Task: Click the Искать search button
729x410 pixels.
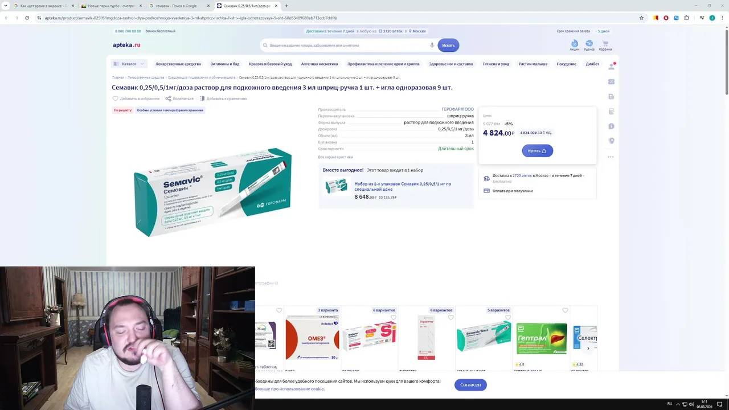Action: tap(448, 45)
